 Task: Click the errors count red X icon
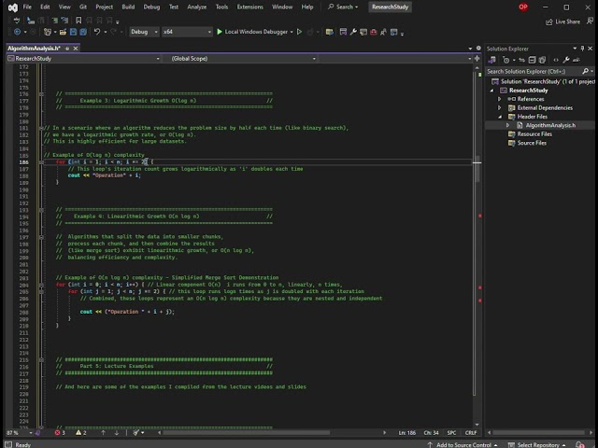(x=57, y=433)
